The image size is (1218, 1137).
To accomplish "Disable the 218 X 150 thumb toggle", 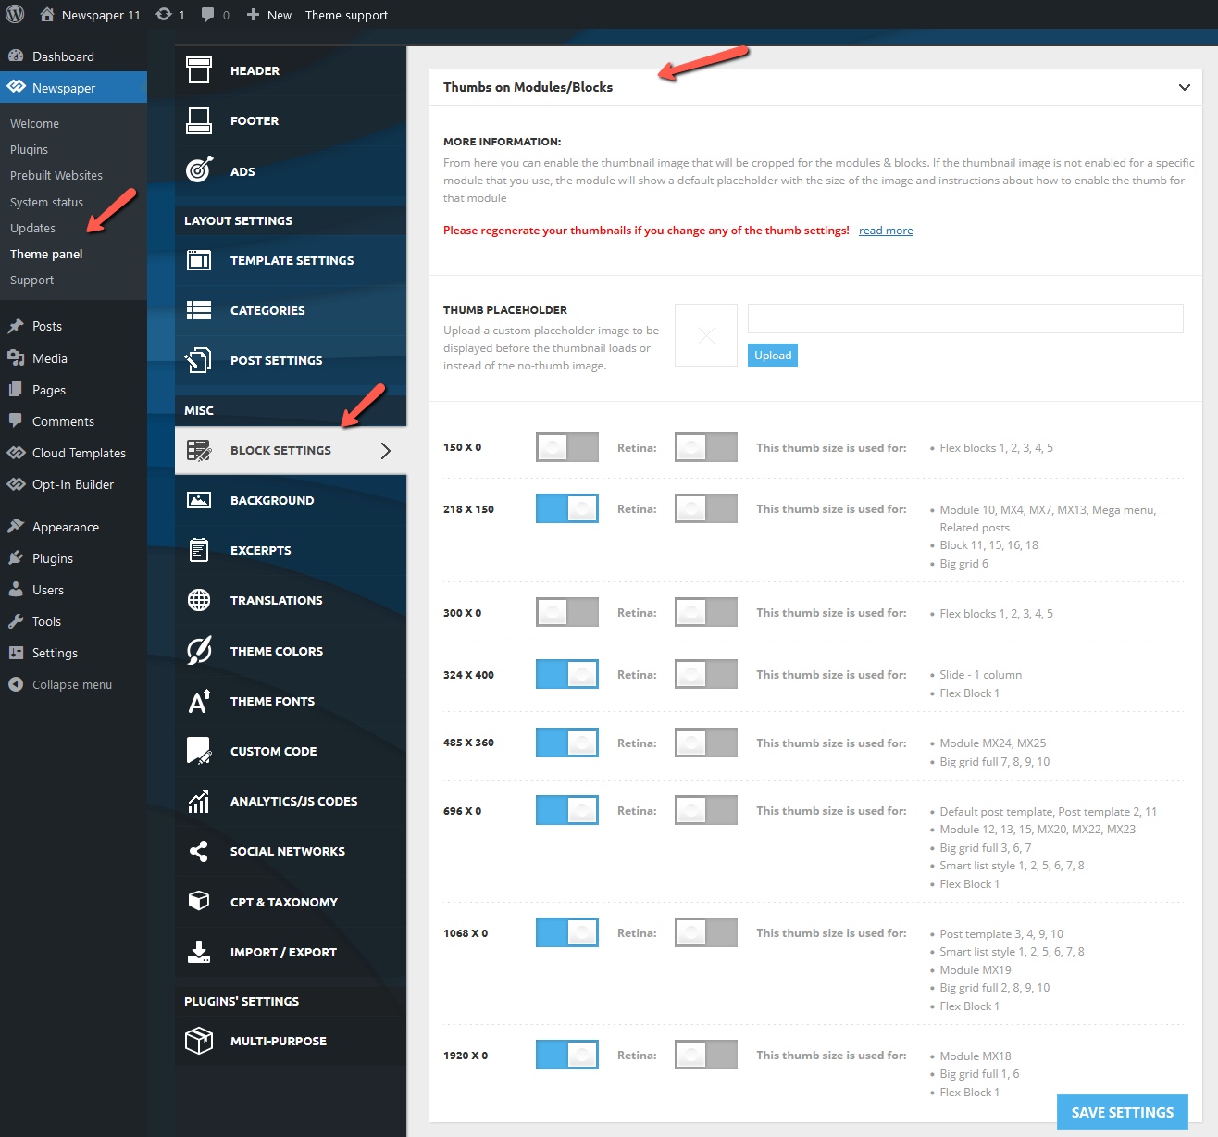I will (567, 508).
